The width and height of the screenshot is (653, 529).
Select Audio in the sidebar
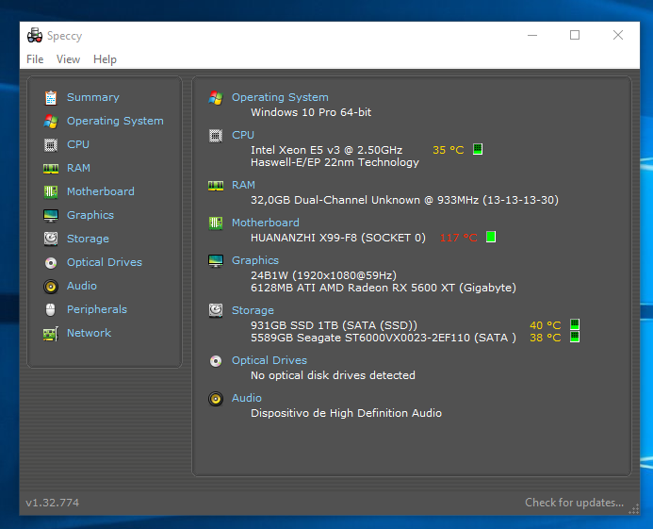tap(82, 286)
